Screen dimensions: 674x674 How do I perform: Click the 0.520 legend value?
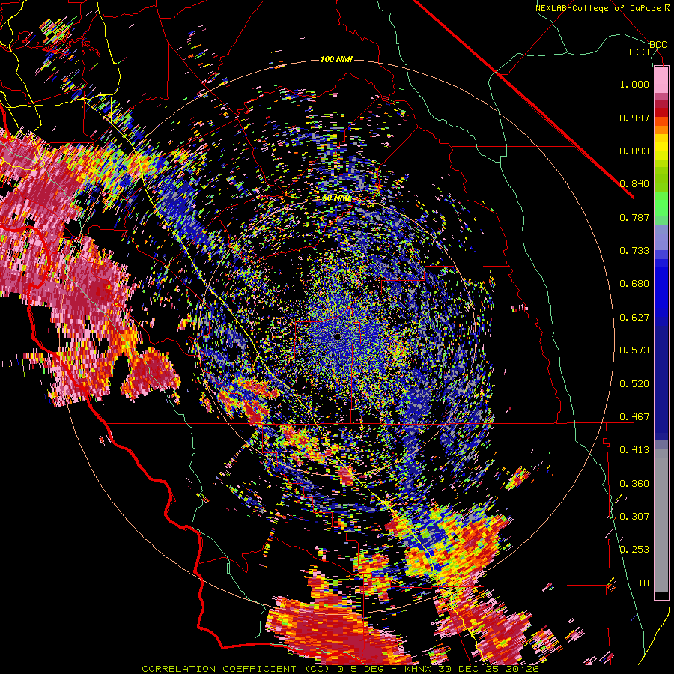(634, 384)
